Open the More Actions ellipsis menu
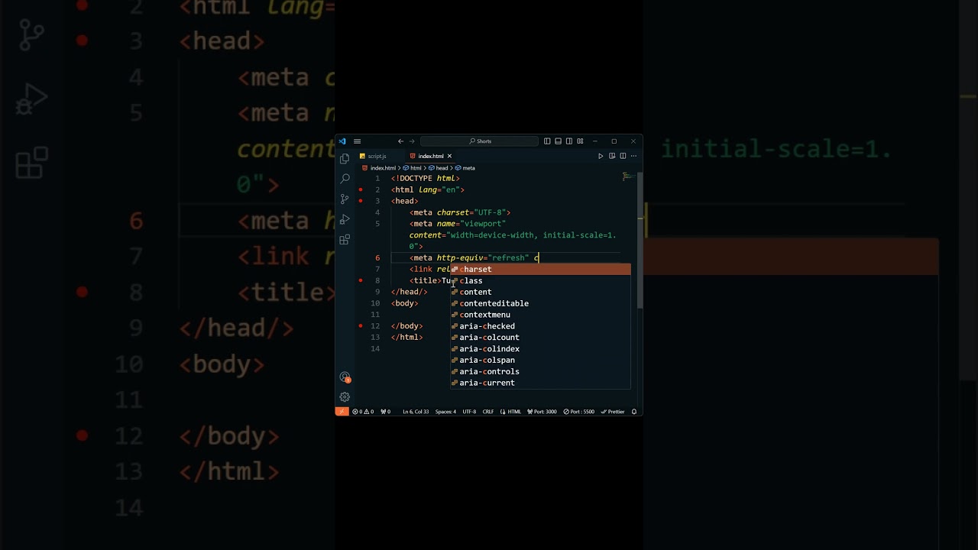 point(633,156)
